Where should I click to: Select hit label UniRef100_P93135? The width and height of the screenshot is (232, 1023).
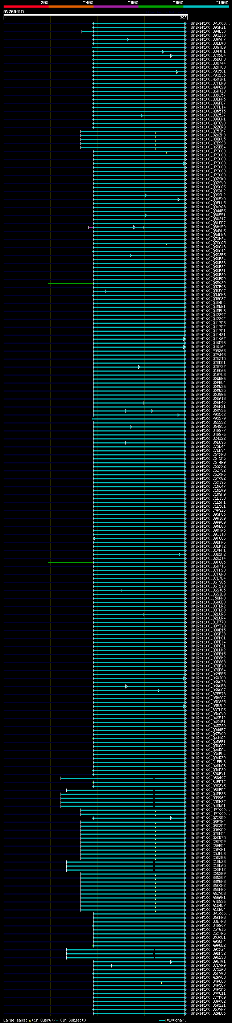pos(208,75)
